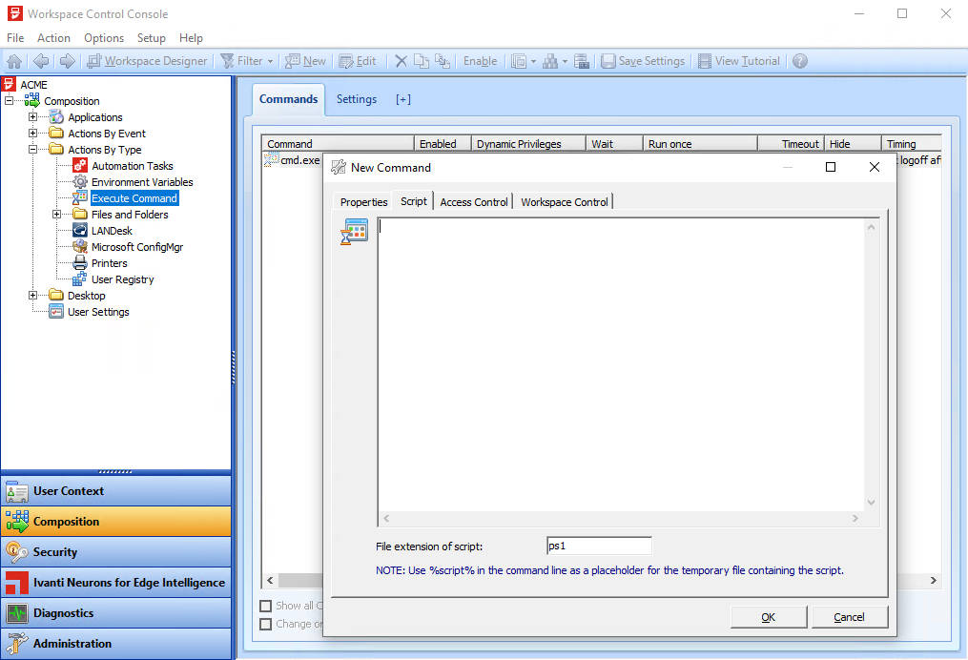Toggle the Show all checkbox
The image size is (968, 660).
(266, 606)
